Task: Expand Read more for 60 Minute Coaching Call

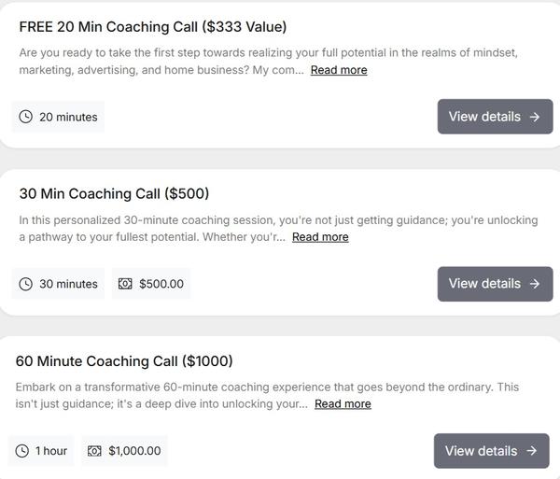Action: 343,404
